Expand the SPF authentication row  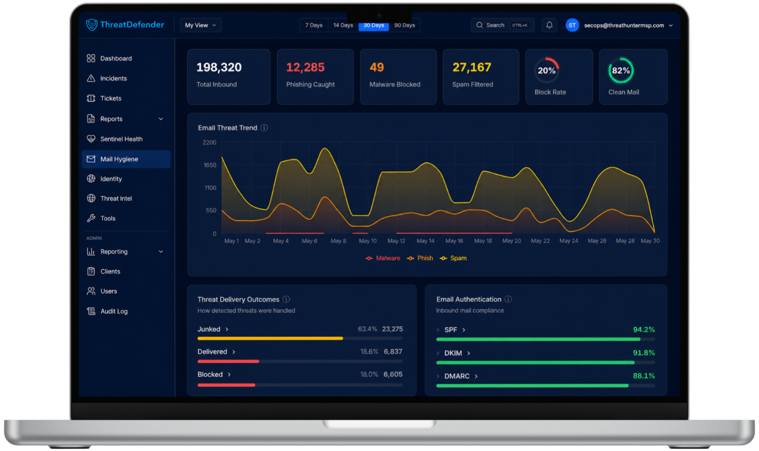point(438,330)
